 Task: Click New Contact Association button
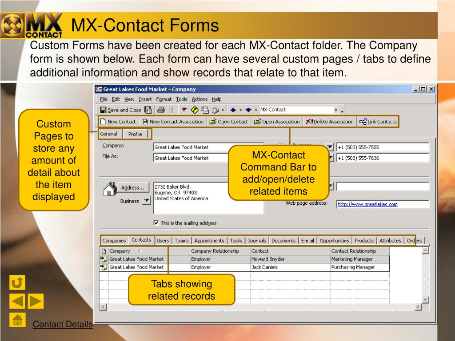click(x=173, y=122)
